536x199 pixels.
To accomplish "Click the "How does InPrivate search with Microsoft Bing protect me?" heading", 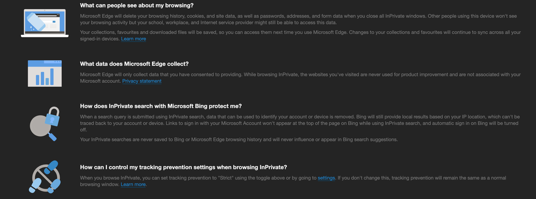I will 161,106.
